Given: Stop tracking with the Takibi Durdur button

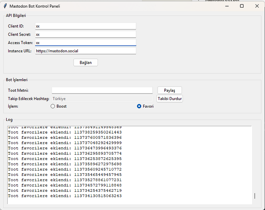Looking at the screenshot, I should tap(170, 99).
